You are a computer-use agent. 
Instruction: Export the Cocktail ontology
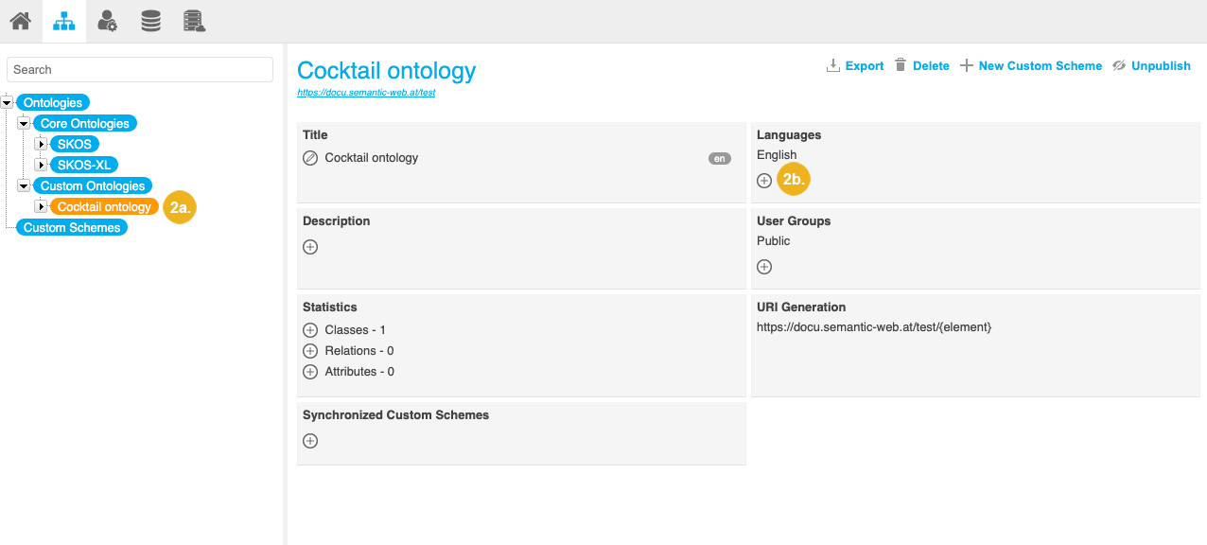855,66
